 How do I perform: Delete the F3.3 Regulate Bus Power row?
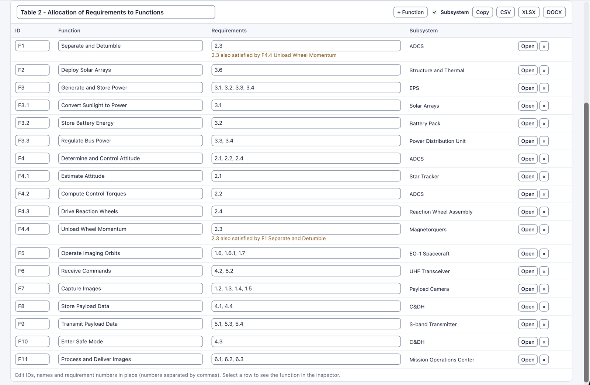544,141
